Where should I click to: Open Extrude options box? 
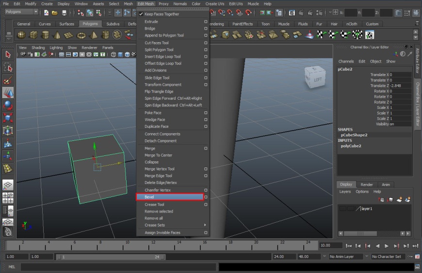[x=206, y=22]
